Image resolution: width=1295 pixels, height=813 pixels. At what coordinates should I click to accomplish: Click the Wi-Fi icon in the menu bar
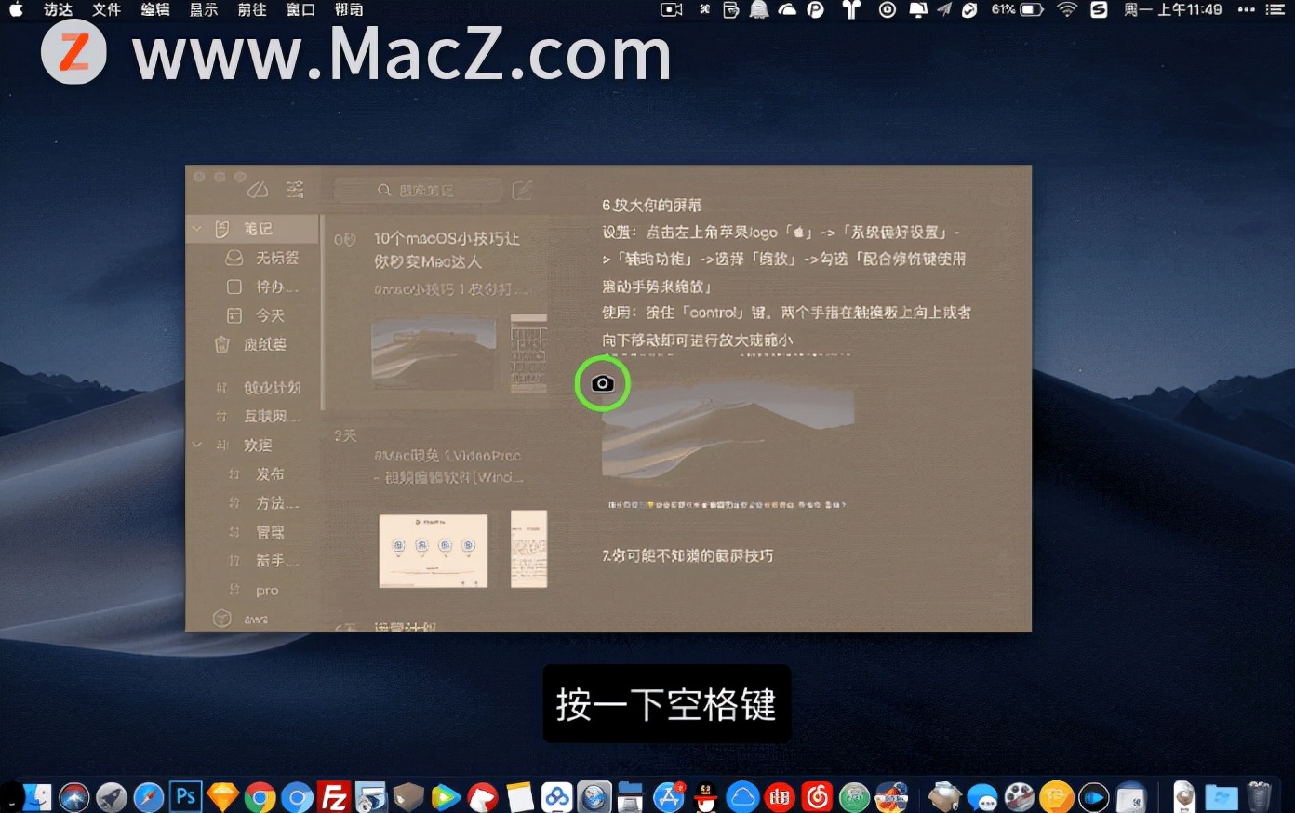point(1066,9)
